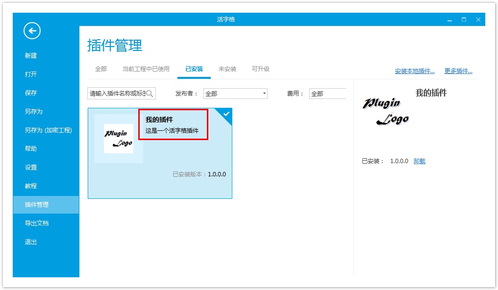Image resolution: width=498 pixels, height=290 pixels.
Task: Switch to the 全部 tab
Action: click(x=101, y=69)
